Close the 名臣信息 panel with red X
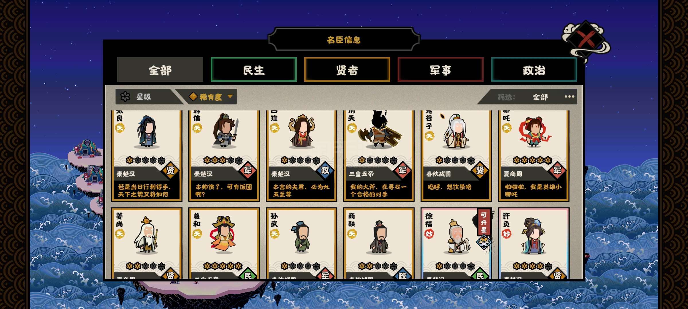 click(586, 39)
